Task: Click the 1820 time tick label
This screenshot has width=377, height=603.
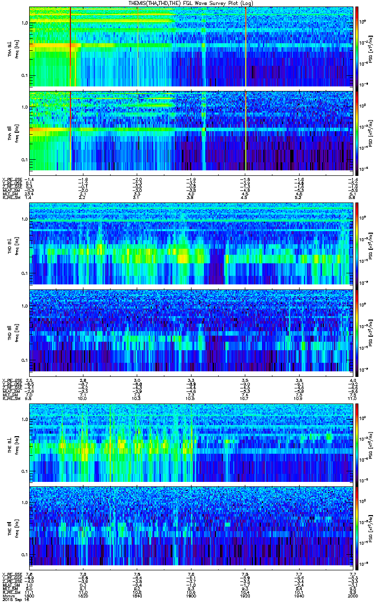Action: (x=83, y=595)
